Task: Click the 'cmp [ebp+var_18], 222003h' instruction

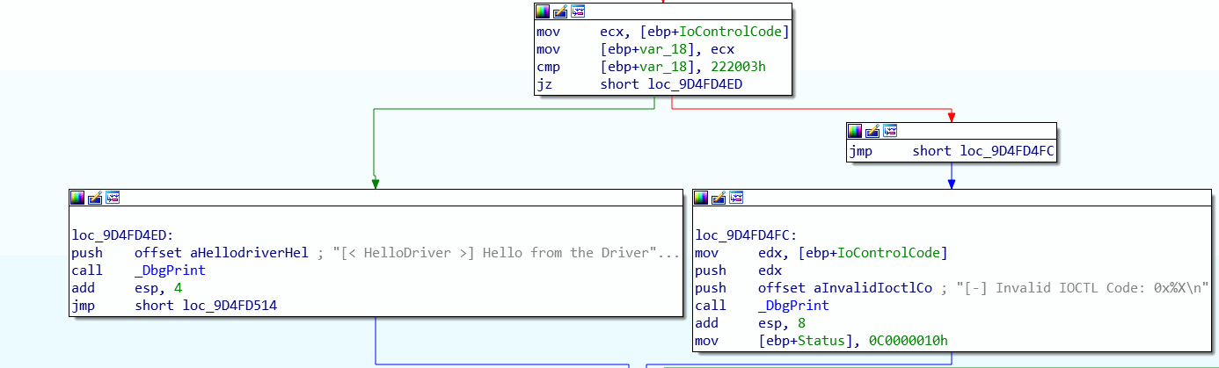Action: (x=651, y=67)
